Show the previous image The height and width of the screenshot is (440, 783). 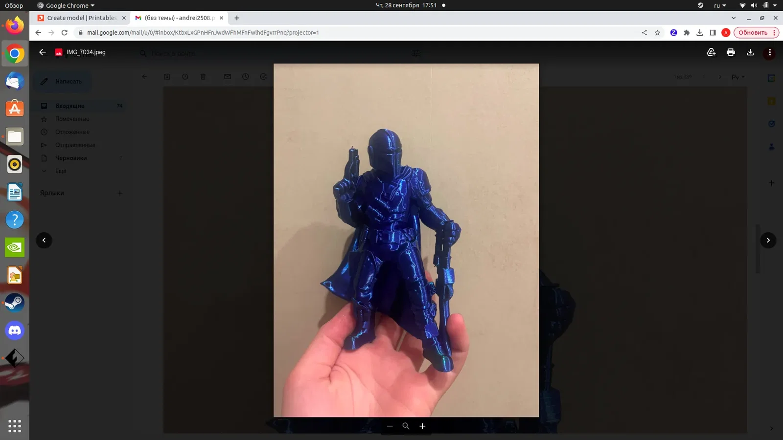click(44, 240)
